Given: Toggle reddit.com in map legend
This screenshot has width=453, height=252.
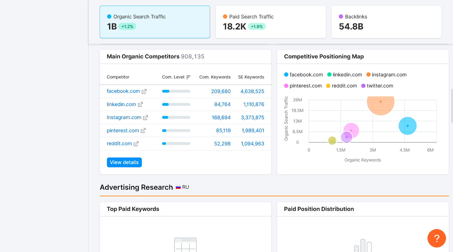Looking at the screenshot, I should [341, 86].
